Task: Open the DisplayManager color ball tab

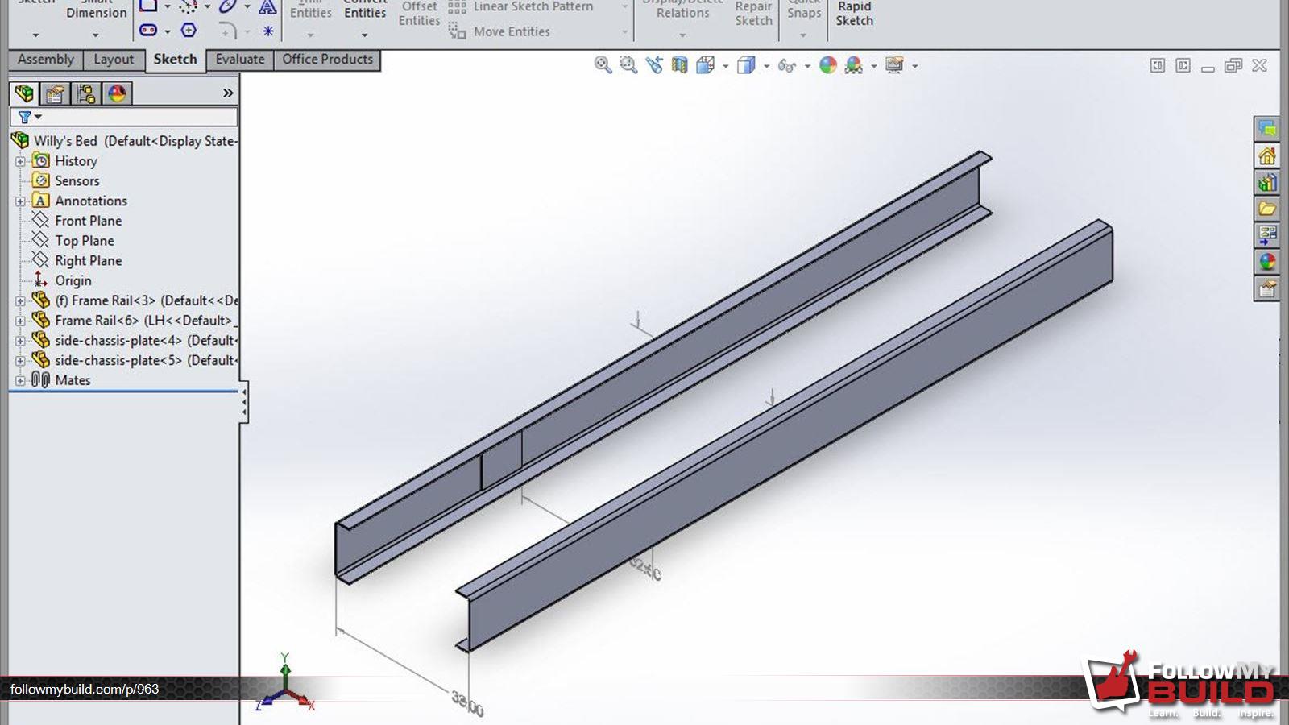Action: pos(118,93)
